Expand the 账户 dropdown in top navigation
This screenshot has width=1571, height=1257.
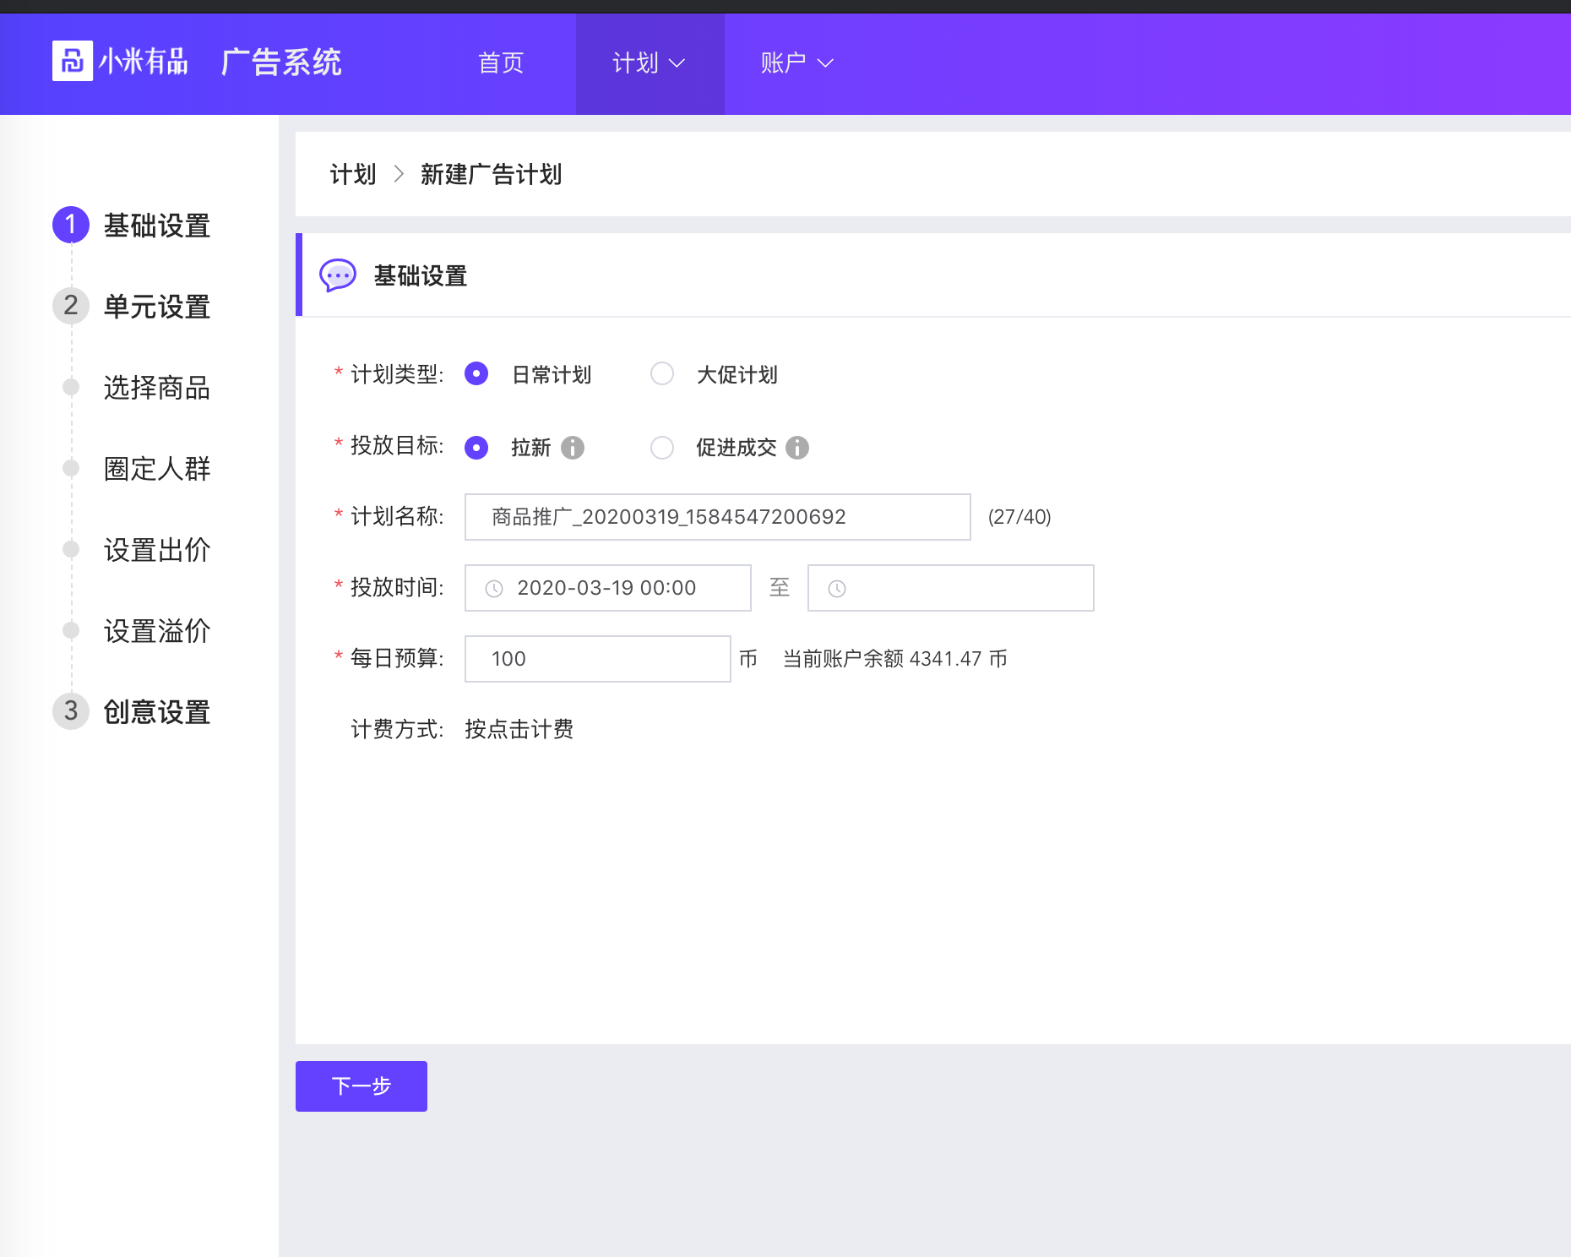point(797,63)
